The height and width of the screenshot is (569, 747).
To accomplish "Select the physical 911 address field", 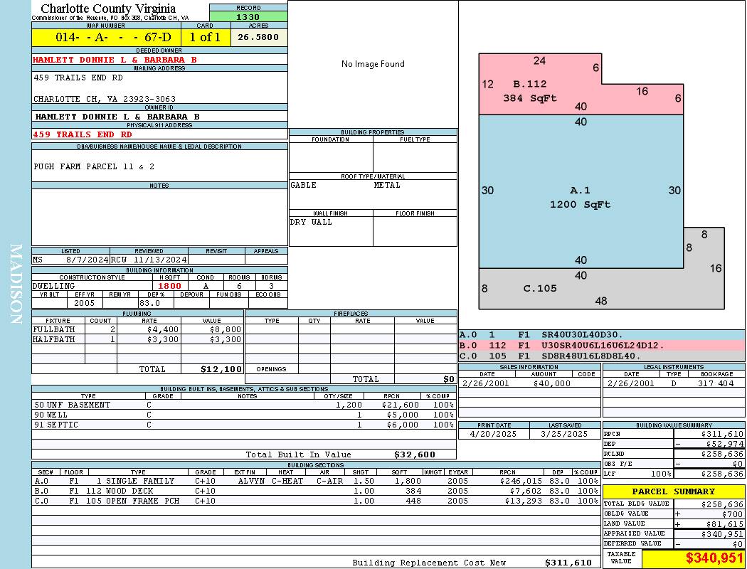I will click(83, 134).
